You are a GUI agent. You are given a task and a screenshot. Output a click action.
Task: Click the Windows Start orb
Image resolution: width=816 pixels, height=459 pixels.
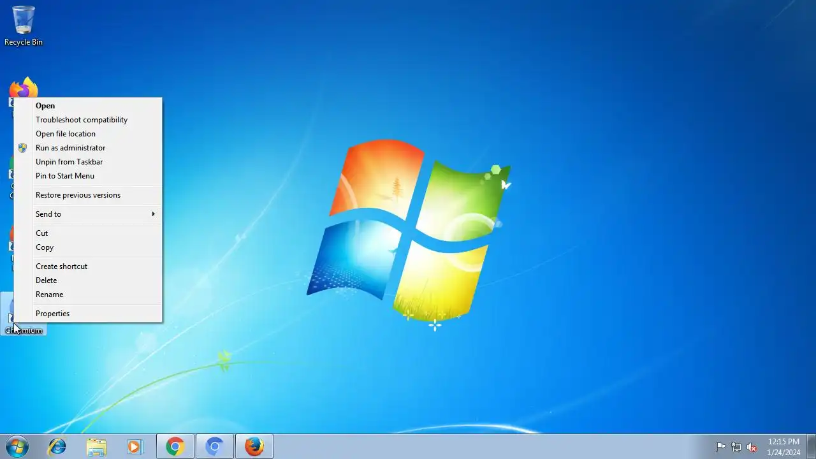[x=17, y=447]
